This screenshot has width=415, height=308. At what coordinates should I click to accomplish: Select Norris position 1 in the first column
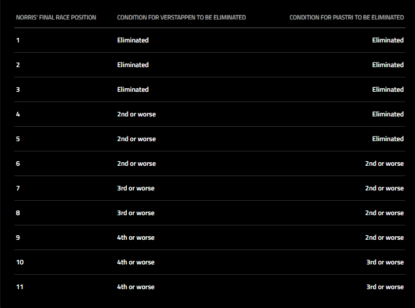coord(18,40)
